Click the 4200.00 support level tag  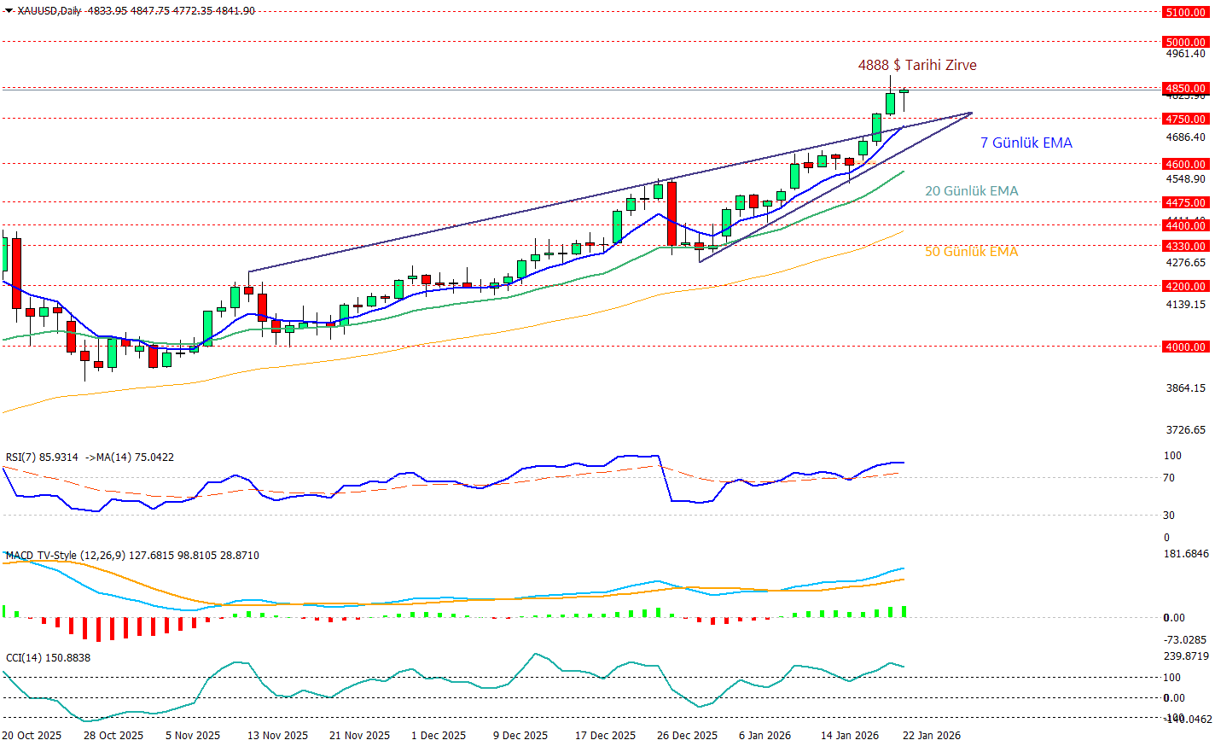1185,286
